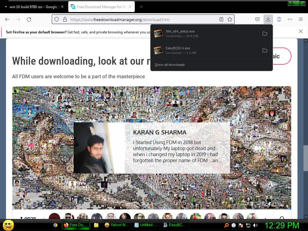Screen dimensions: 308x231
Task: Open the network tray icon
Action: pos(248,225)
